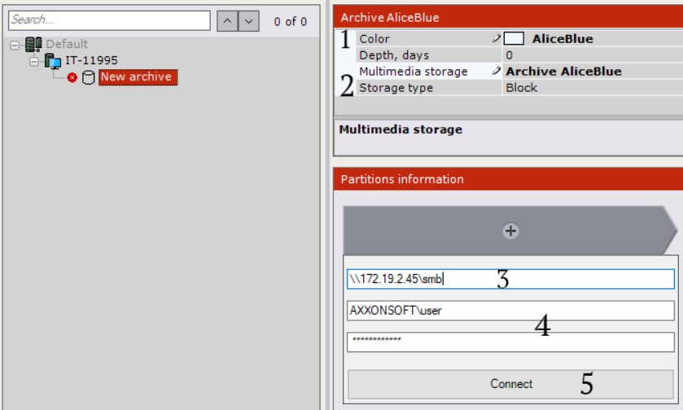Click the IT-11995 computer icon
The height and width of the screenshot is (410, 683).
(x=53, y=61)
